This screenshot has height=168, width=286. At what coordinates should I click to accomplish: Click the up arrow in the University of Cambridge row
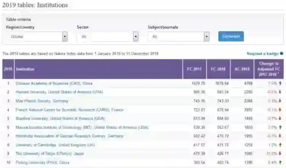[x=280, y=145]
